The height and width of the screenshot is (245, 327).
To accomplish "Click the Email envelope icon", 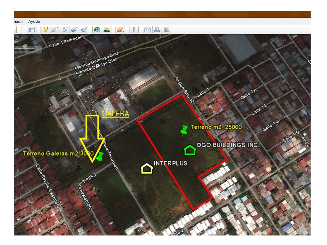I will pos(147,30).
